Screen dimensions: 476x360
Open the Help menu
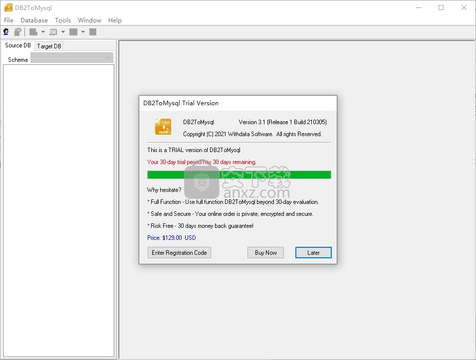tap(115, 20)
